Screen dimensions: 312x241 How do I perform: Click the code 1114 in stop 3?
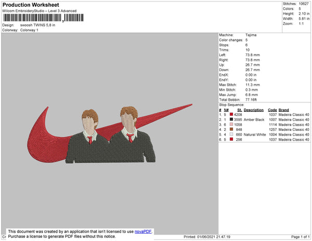pyautogui.click(x=273, y=125)
